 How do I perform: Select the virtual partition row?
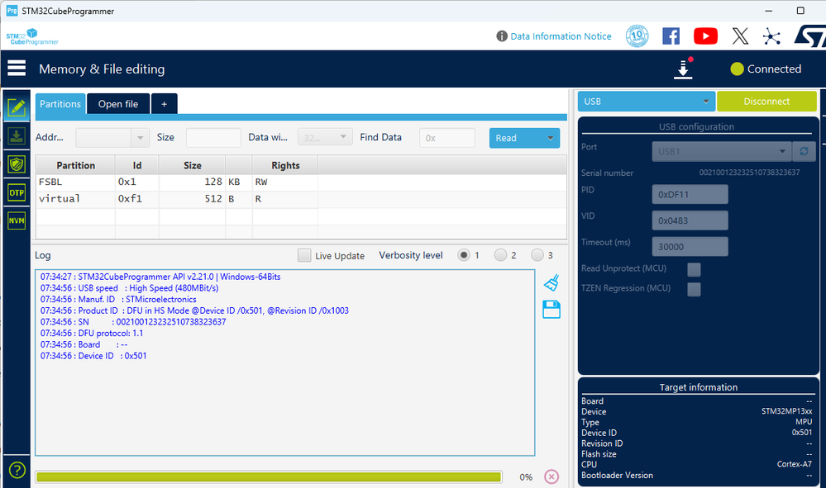coord(301,199)
